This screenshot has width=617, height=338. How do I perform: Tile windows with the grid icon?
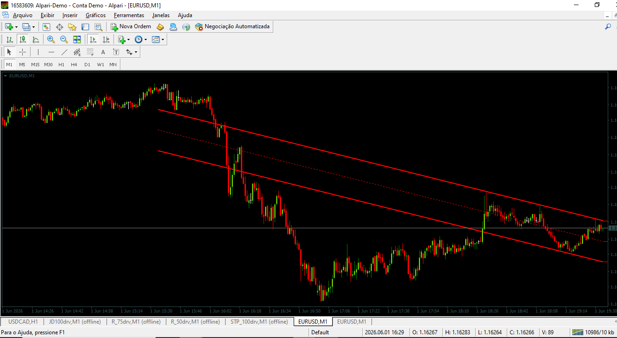click(x=77, y=39)
